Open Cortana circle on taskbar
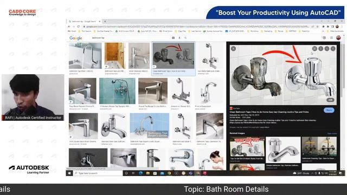Viewport: 347px width, 195px height. tap(126, 173)
